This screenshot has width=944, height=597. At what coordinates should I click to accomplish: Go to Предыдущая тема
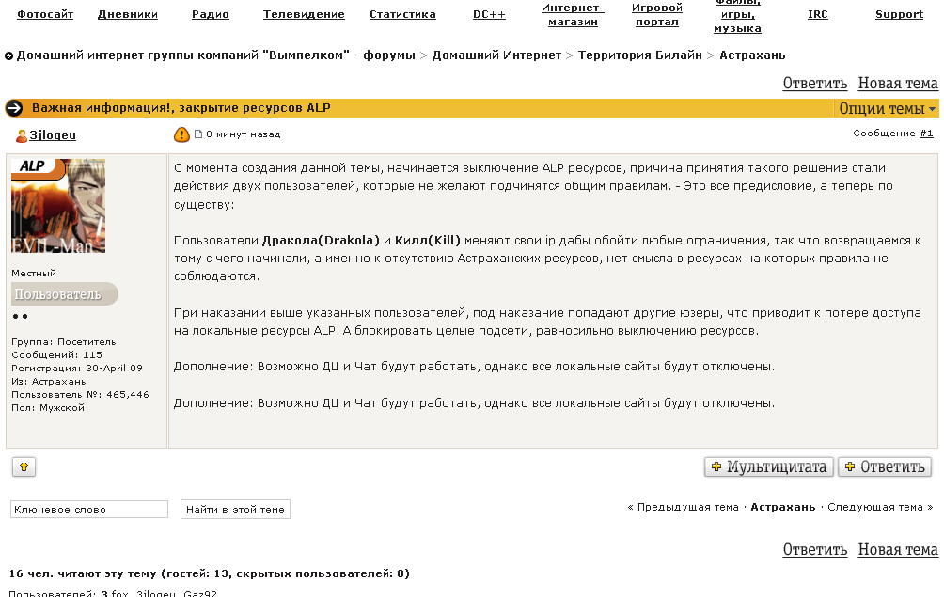pos(688,508)
